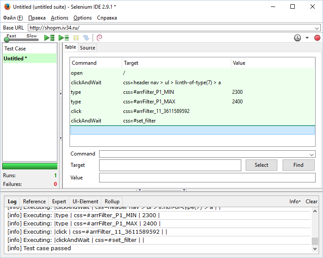323x258 pixels.
Task: Focus the Target input field
Action: pos(170,165)
